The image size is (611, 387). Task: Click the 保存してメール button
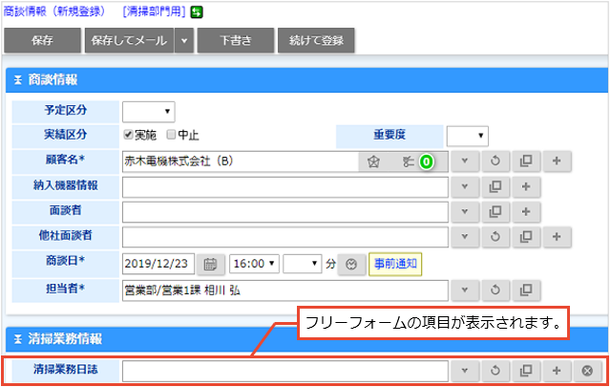[130, 40]
